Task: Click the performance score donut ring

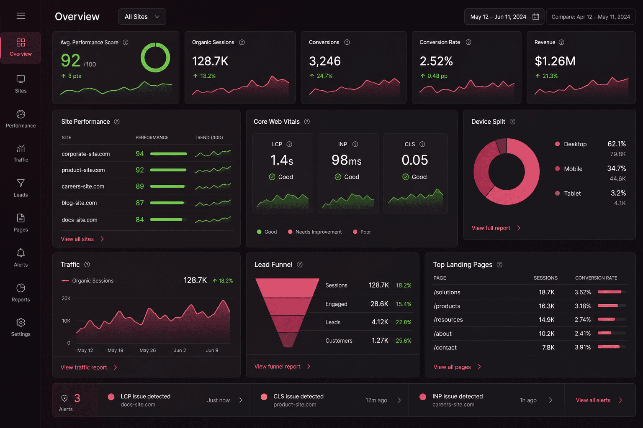Action: (155, 57)
